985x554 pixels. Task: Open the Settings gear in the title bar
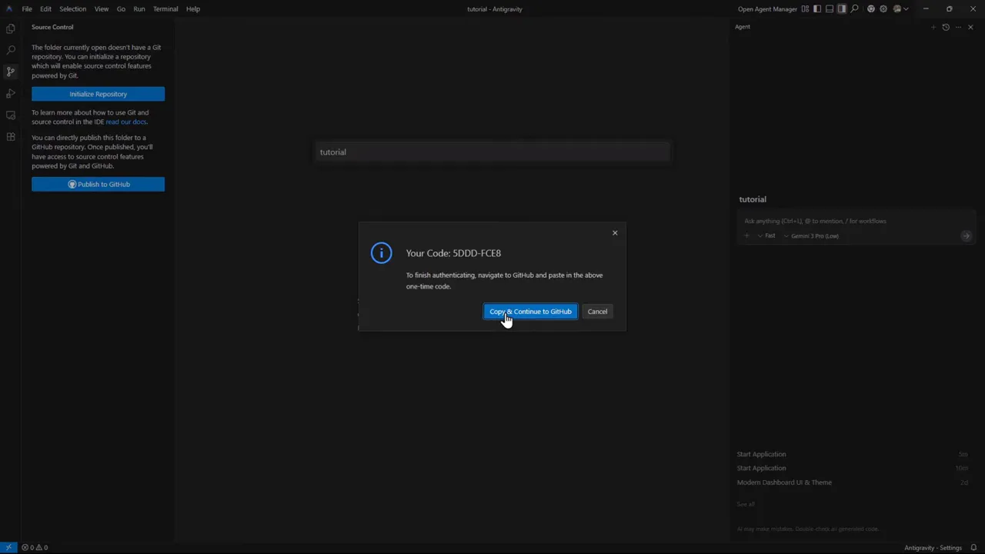[x=883, y=8]
